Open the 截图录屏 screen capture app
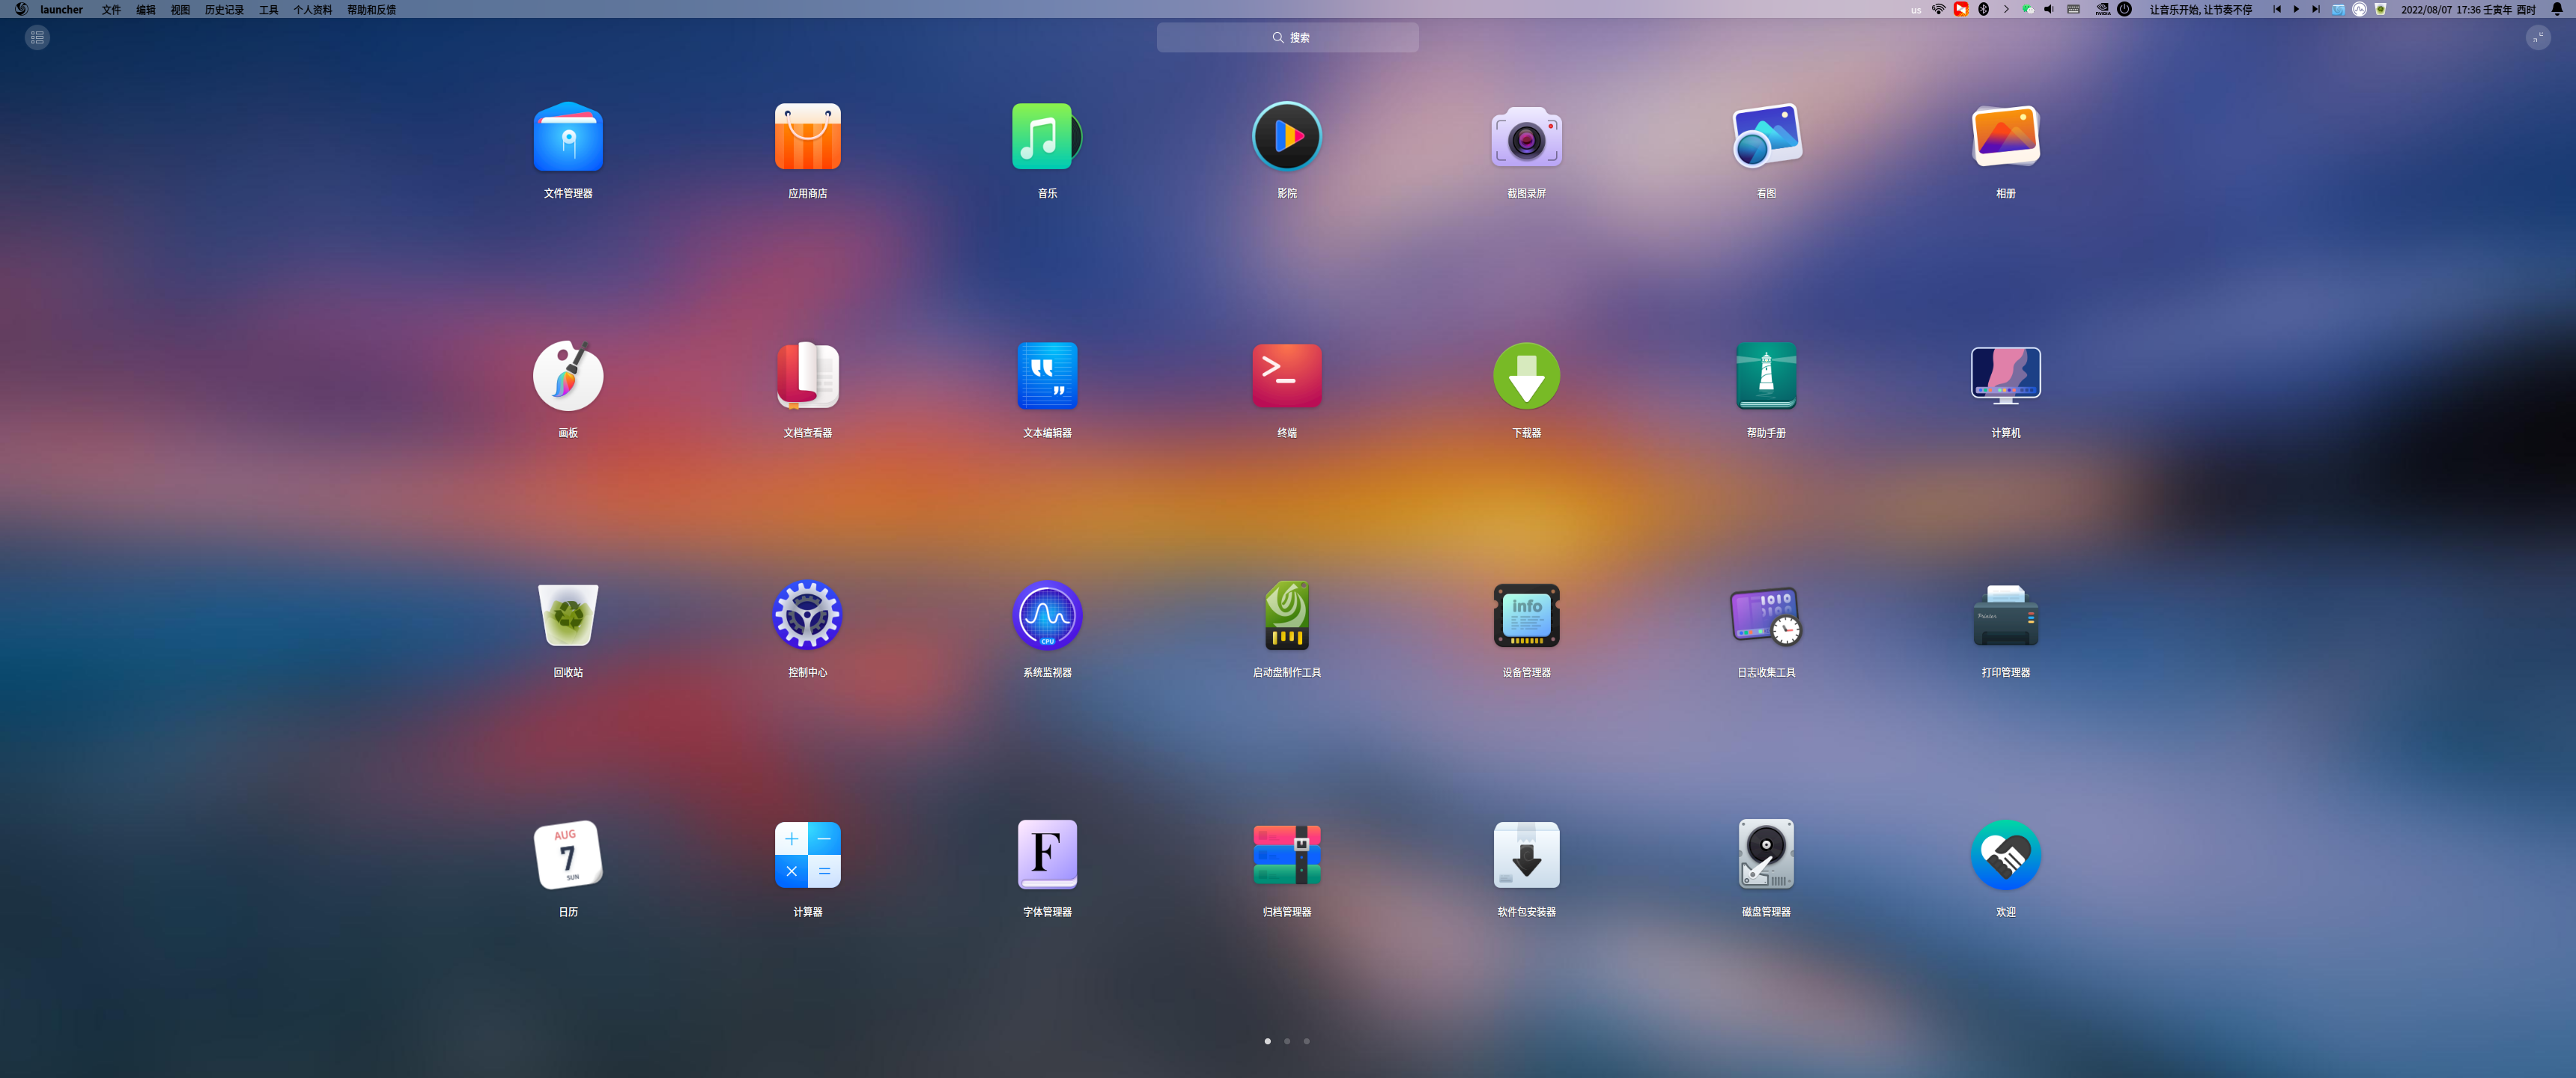The width and height of the screenshot is (2576, 1078). point(1526,138)
